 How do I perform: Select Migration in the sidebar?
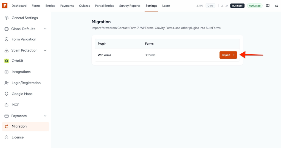pyautogui.click(x=26, y=126)
